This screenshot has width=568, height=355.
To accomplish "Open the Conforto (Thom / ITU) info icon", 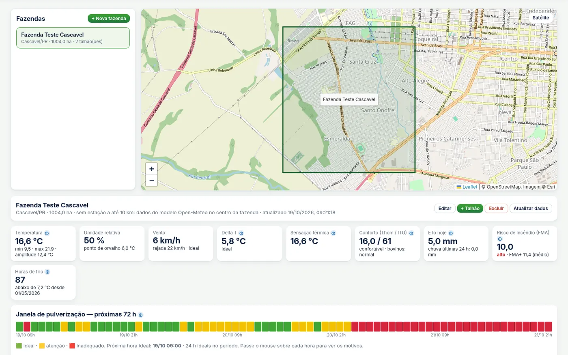I will 411,233.
